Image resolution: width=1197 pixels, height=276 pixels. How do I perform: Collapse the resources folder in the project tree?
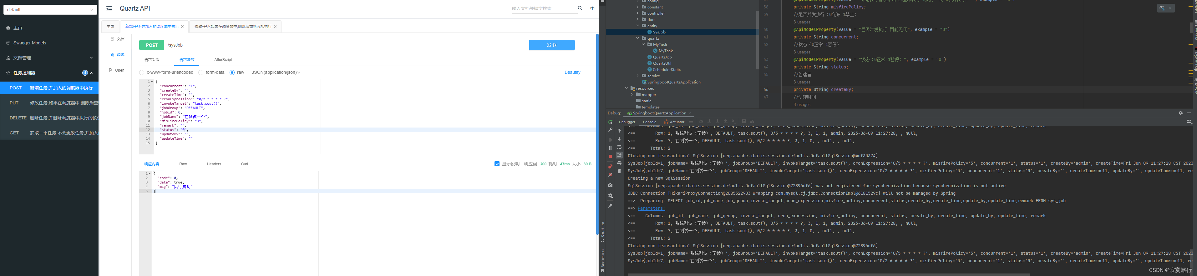pos(626,88)
